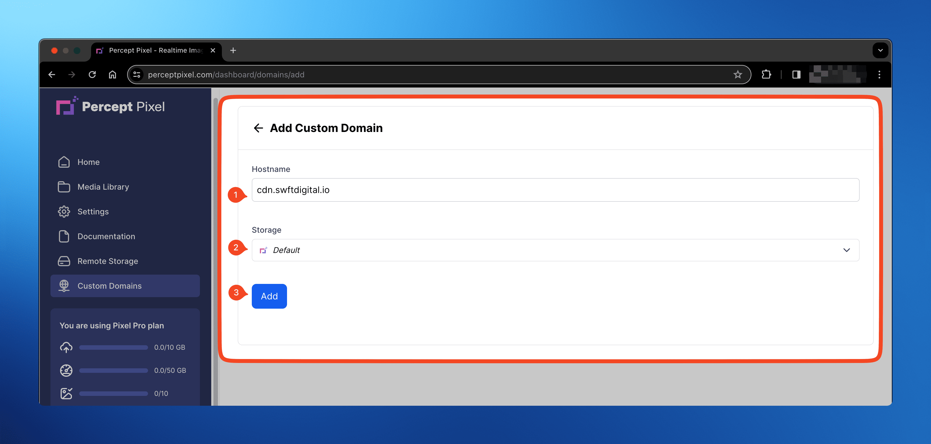Open Documentation section
931x444 pixels.
click(x=106, y=236)
